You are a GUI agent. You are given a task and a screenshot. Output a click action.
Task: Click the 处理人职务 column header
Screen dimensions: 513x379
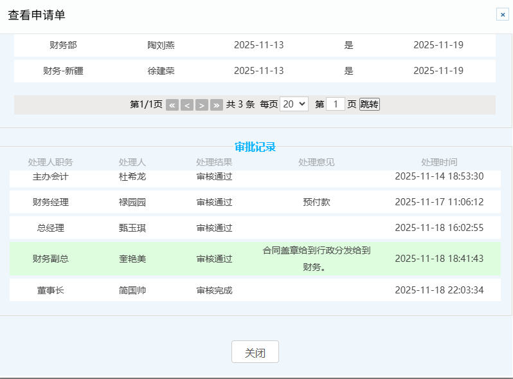coord(51,162)
